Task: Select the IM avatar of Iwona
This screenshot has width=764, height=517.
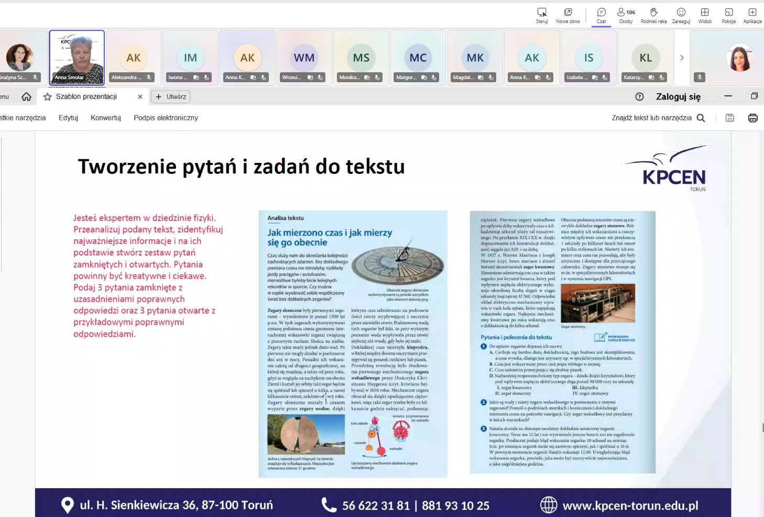Action: 191,58
